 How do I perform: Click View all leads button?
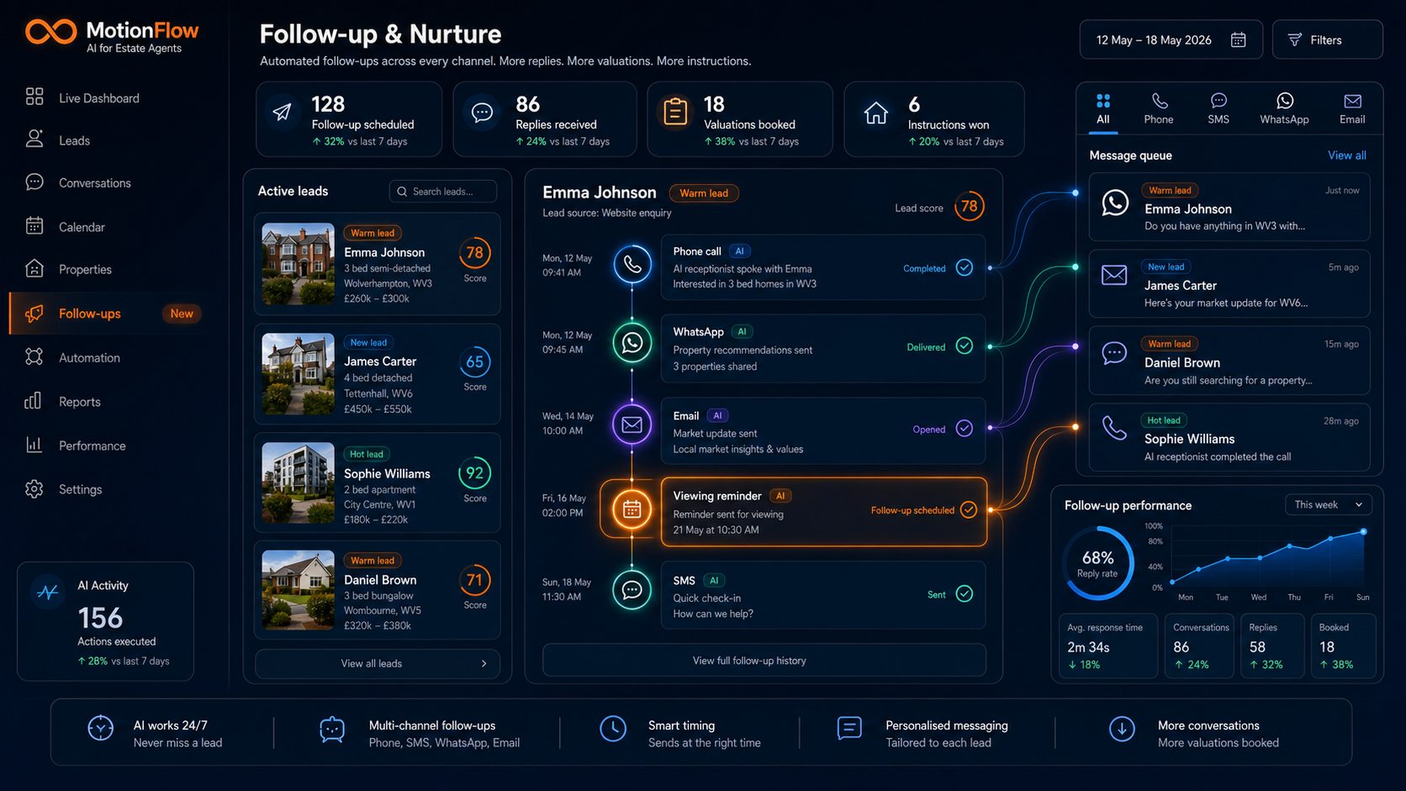[x=378, y=663]
